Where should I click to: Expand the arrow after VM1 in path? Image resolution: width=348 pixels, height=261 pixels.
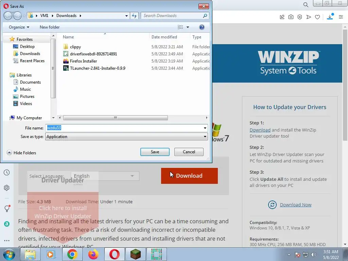click(x=53, y=16)
